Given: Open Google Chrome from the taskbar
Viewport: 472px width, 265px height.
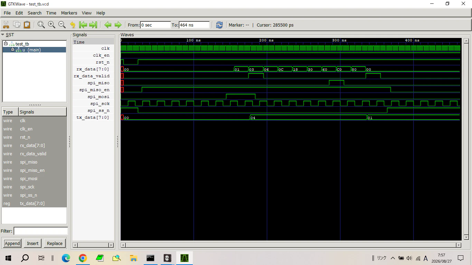Looking at the screenshot, I should (x=82, y=258).
